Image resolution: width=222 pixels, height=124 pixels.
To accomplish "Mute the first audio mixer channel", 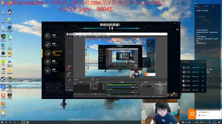I will (x=135, y=87).
